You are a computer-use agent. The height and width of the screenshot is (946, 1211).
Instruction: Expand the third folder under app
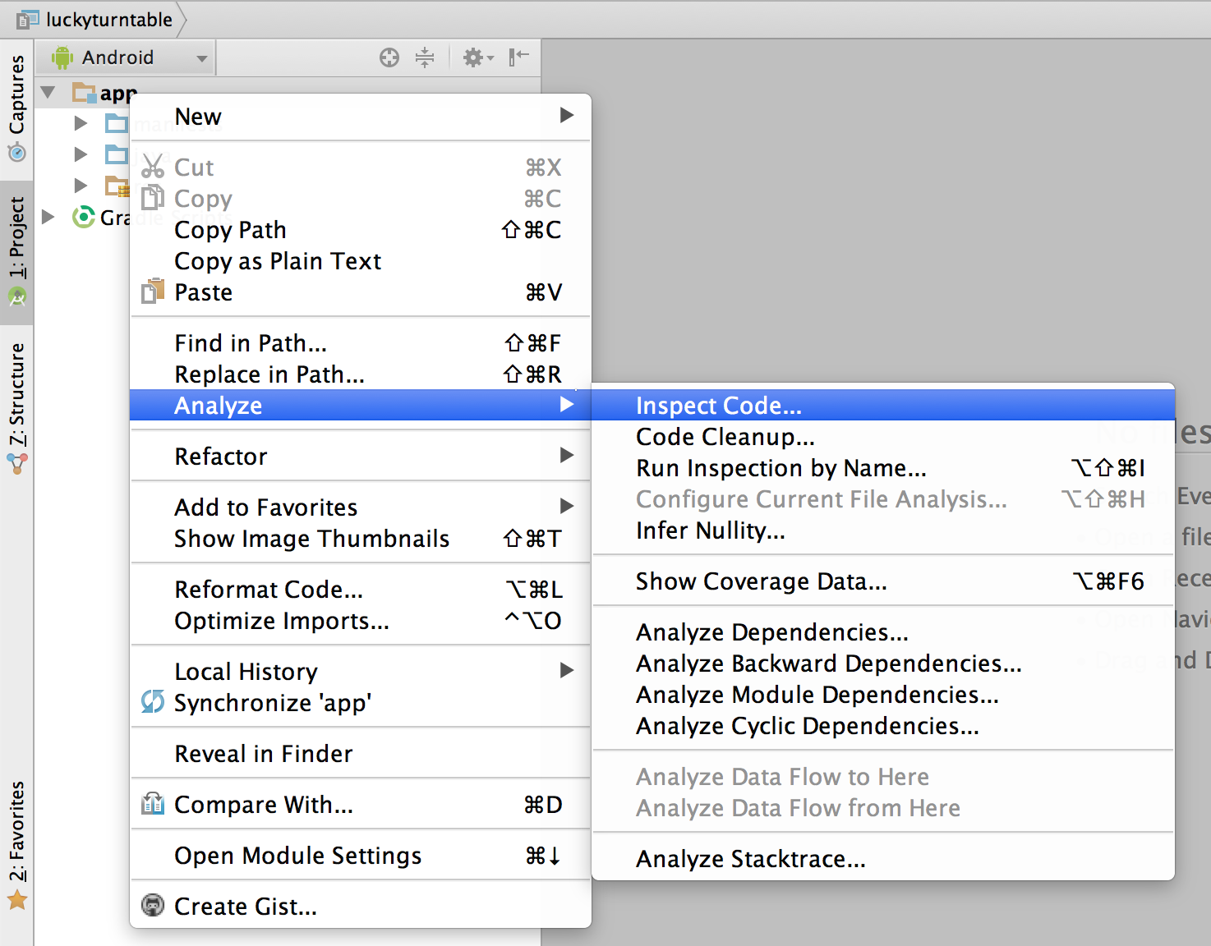click(81, 186)
